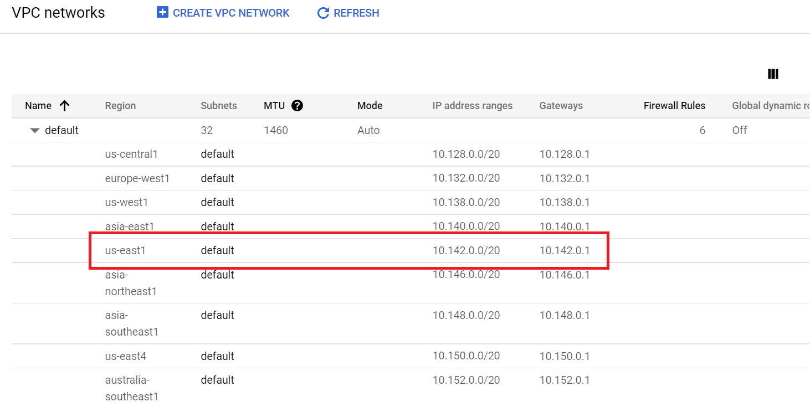This screenshot has width=810, height=407.
Task: Click the IP address ranges column header
Action: pos(472,106)
